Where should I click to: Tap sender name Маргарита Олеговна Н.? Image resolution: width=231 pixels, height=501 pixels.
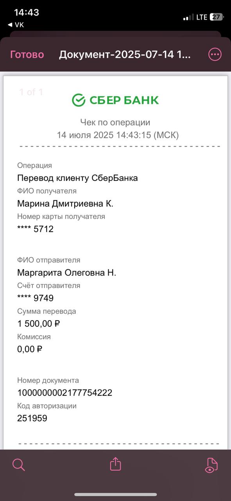(x=67, y=273)
